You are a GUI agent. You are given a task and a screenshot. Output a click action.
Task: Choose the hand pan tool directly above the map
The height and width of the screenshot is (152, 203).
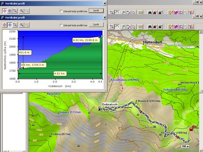click(117, 27)
